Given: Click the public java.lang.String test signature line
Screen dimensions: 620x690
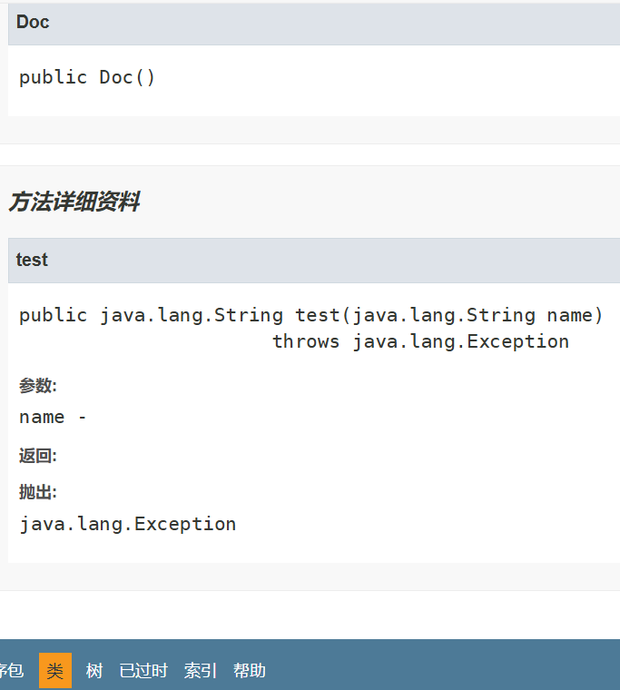Looking at the screenshot, I should (310, 315).
